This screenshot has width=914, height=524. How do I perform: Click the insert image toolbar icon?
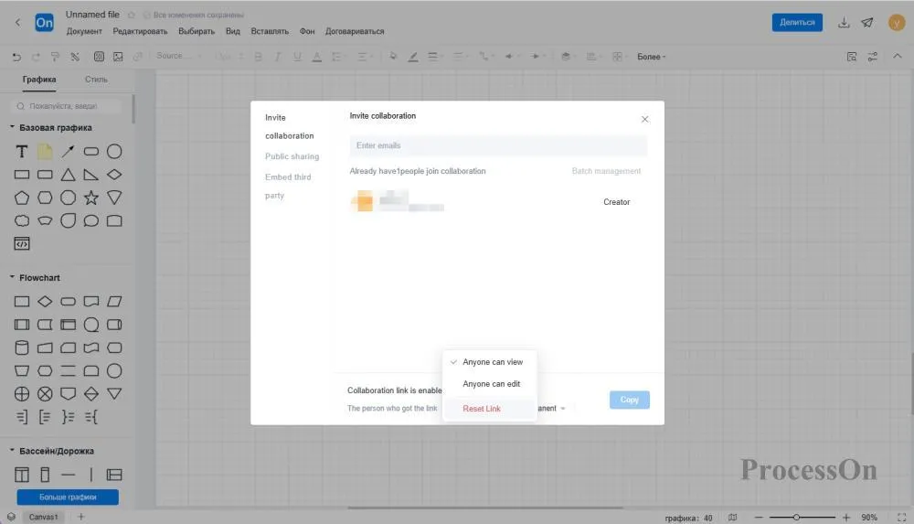(118, 57)
